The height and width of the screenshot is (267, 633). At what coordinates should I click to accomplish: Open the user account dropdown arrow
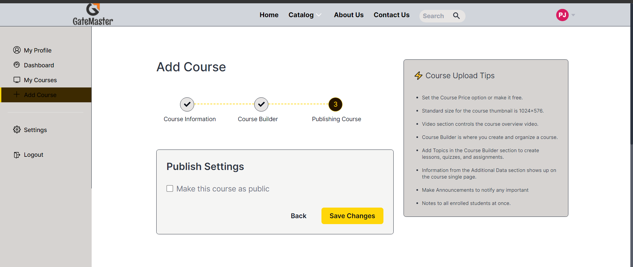(x=573, y=15)
